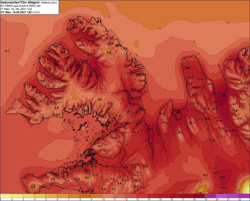
Task: Click the '14.9' temperature label
Action: tap(244, 55)
